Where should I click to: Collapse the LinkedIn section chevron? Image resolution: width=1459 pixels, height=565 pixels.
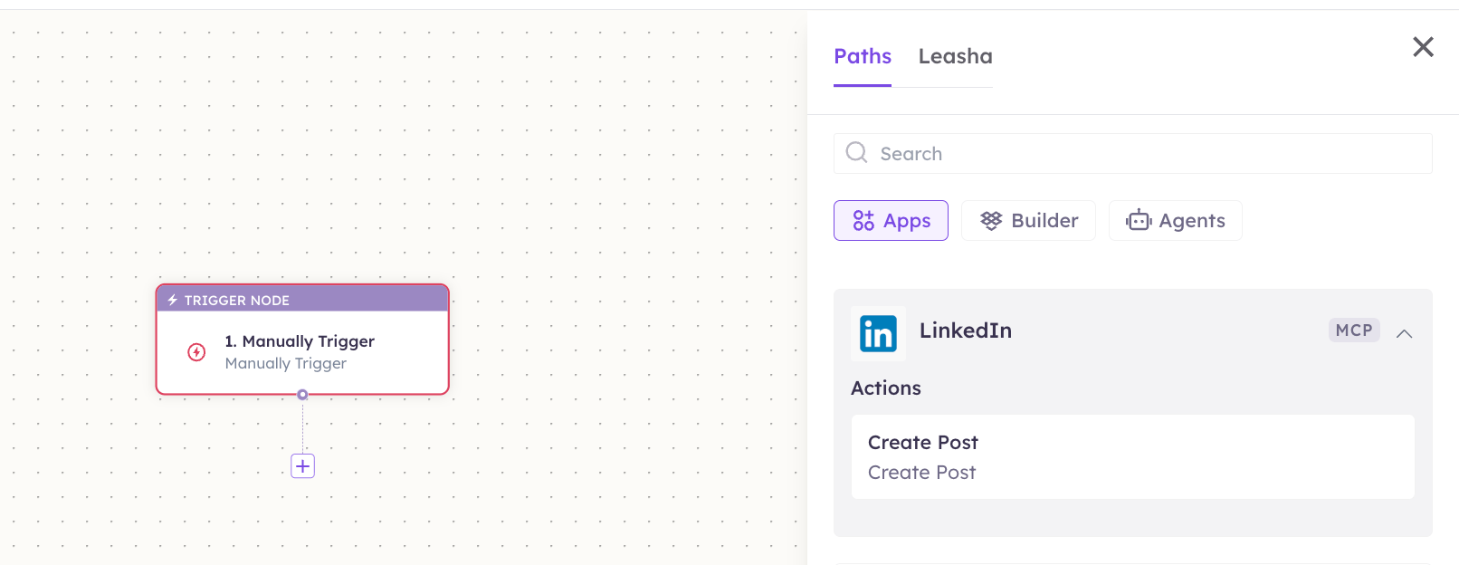point(1404,333)
